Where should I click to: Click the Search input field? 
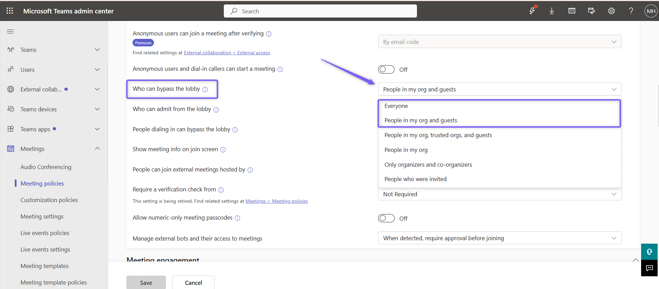tap(320, 11)
